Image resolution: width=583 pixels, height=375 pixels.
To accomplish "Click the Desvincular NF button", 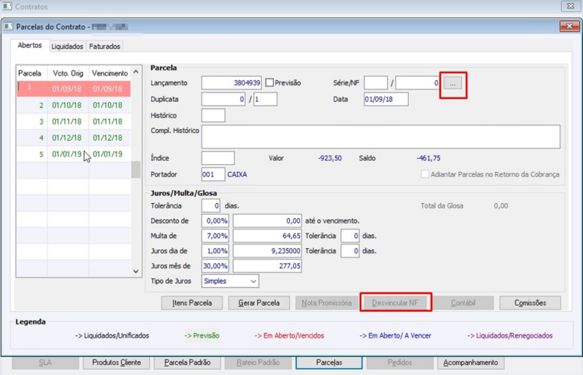I will 395,303.
